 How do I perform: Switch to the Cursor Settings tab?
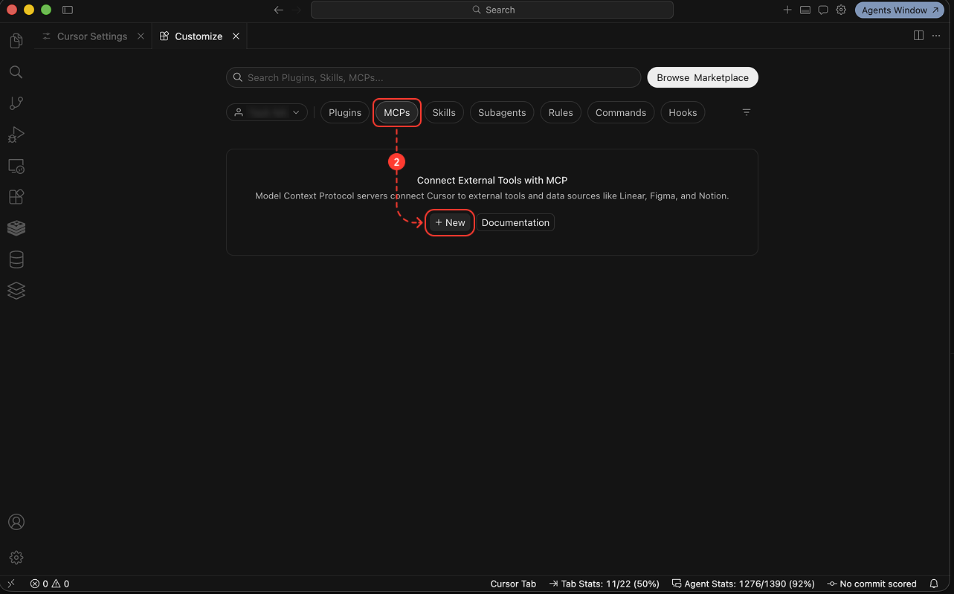[x=92, y=36]
